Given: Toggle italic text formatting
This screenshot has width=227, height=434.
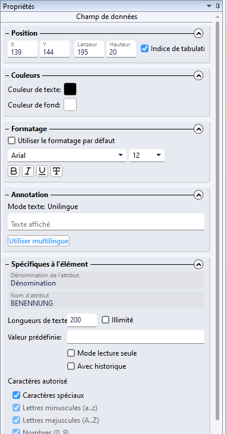Looking at the screenshot, I should click(28, 172).
